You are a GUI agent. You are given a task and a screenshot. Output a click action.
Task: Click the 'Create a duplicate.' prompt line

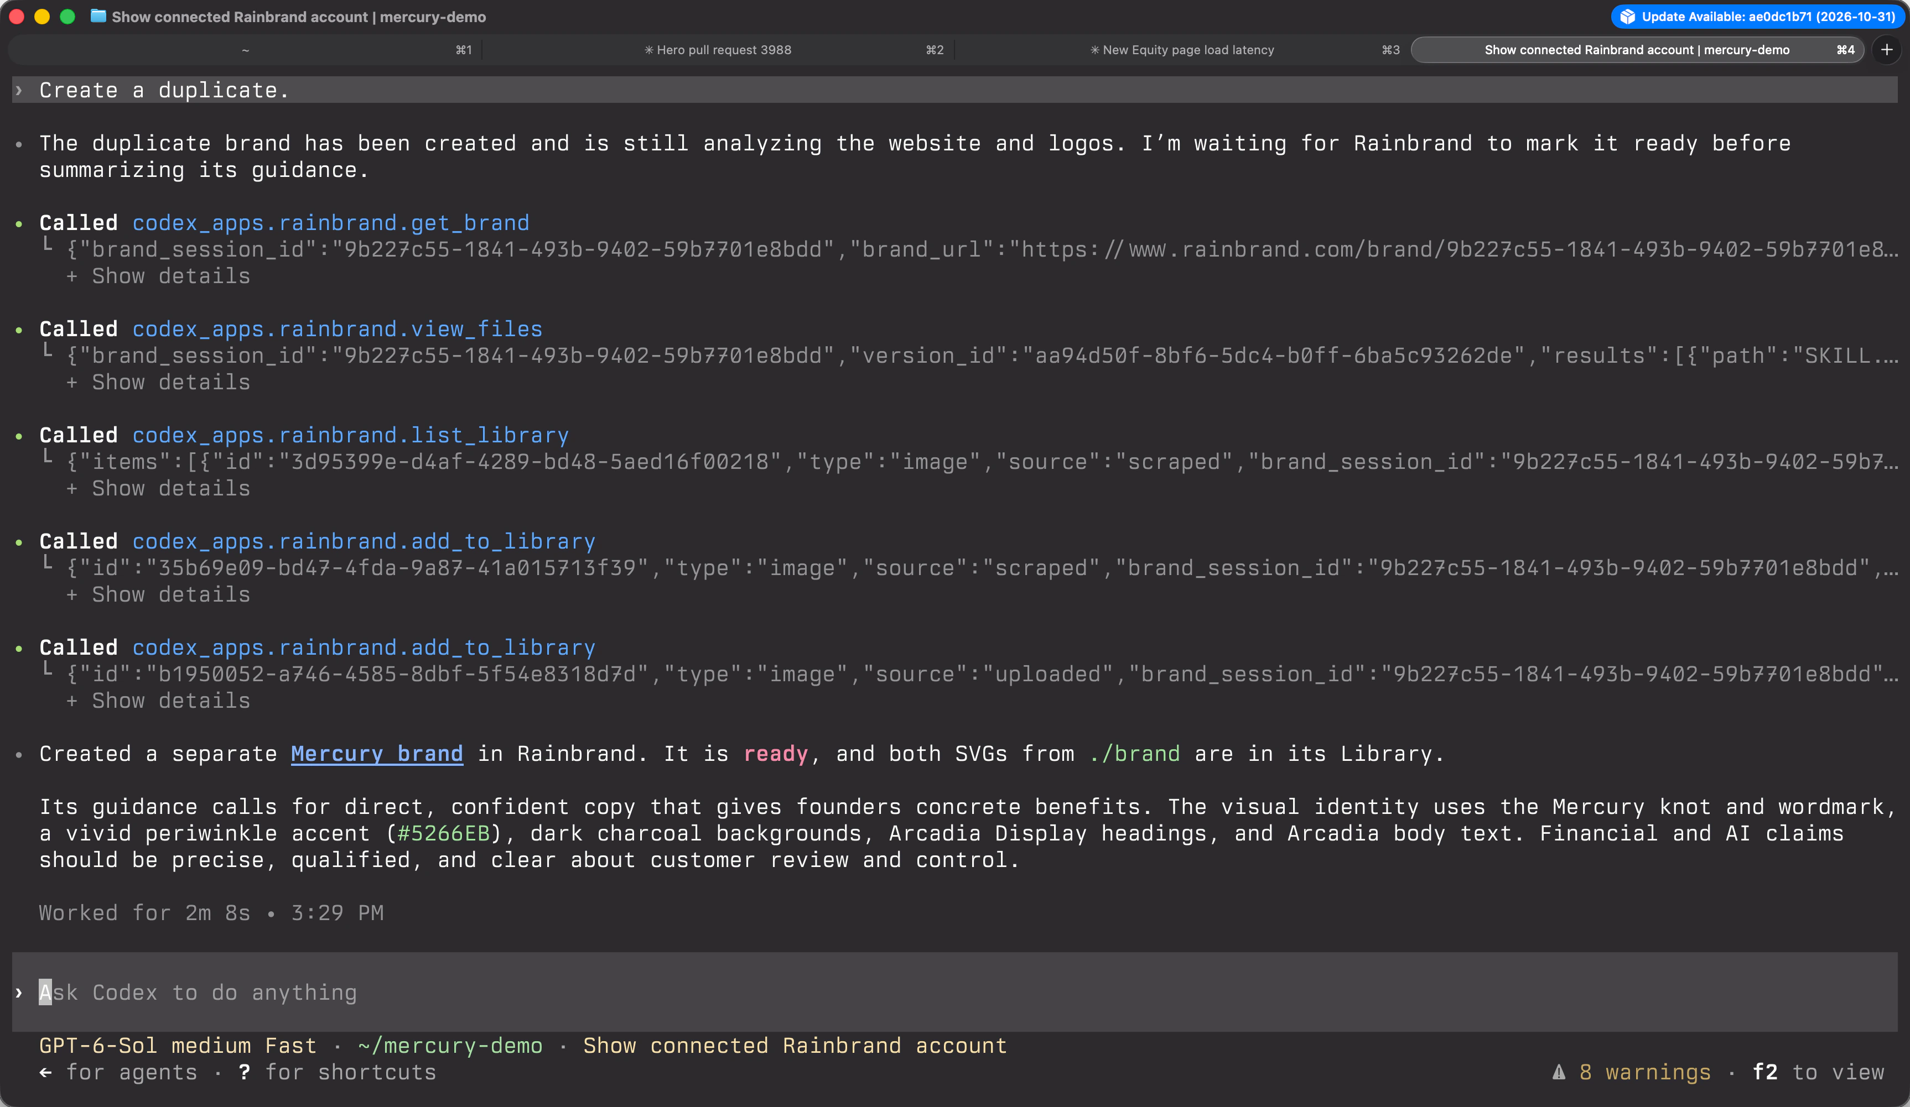pyautogui.click(x=955, y=90)
